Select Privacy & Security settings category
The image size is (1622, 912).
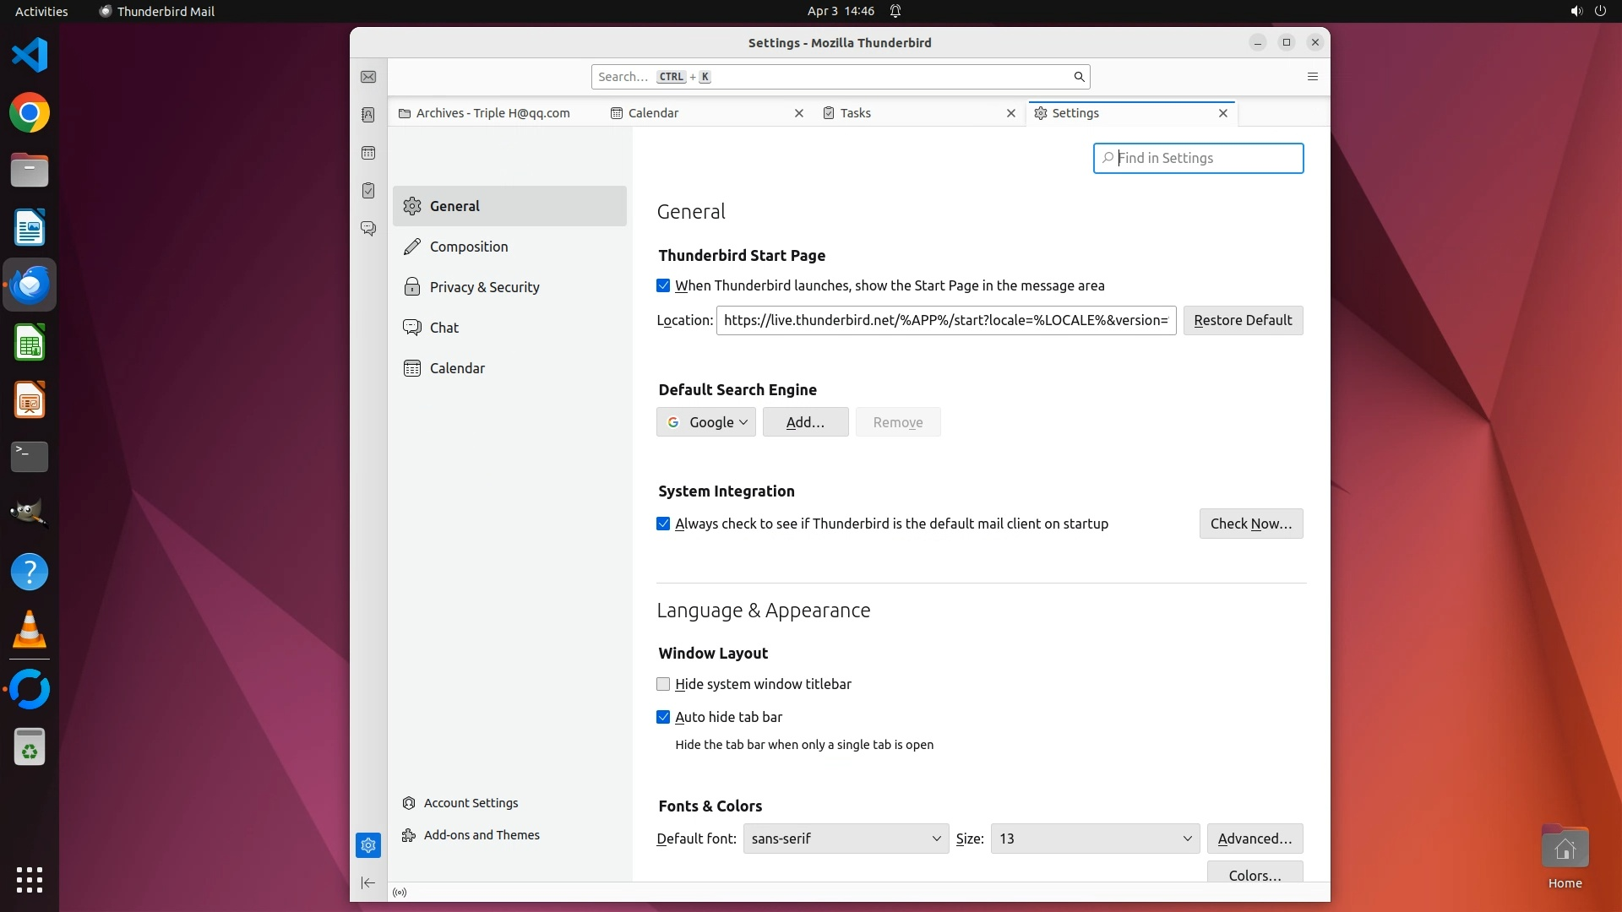[x=484, y=287]
